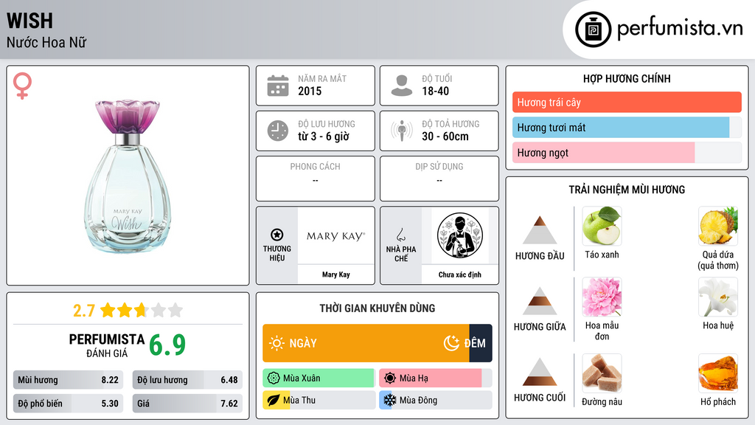Click the female gender symbol icon
Screen dimensions: 755x425
(x=22, y=86)
